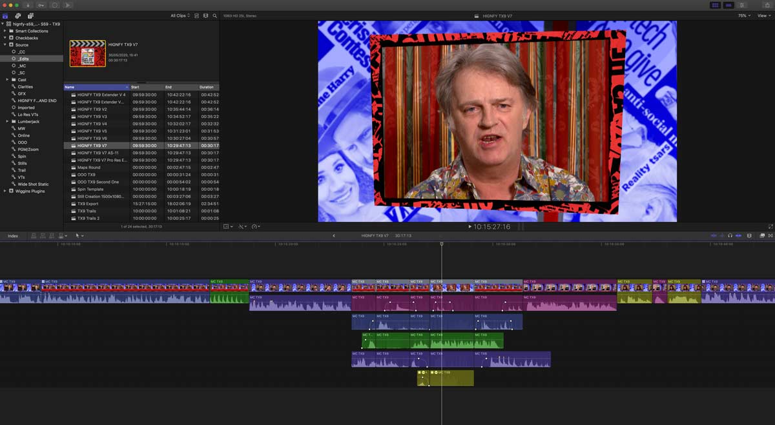Viewport: 775px width, 425px height.
Task: Expand the Cast folder
Action: (8, 80)
